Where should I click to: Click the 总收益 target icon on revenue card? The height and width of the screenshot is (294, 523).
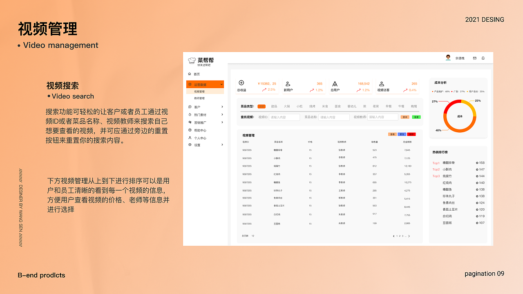click(x=241, y=82)
